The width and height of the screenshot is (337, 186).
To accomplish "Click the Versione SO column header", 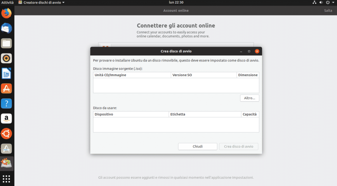I will 204,75.
